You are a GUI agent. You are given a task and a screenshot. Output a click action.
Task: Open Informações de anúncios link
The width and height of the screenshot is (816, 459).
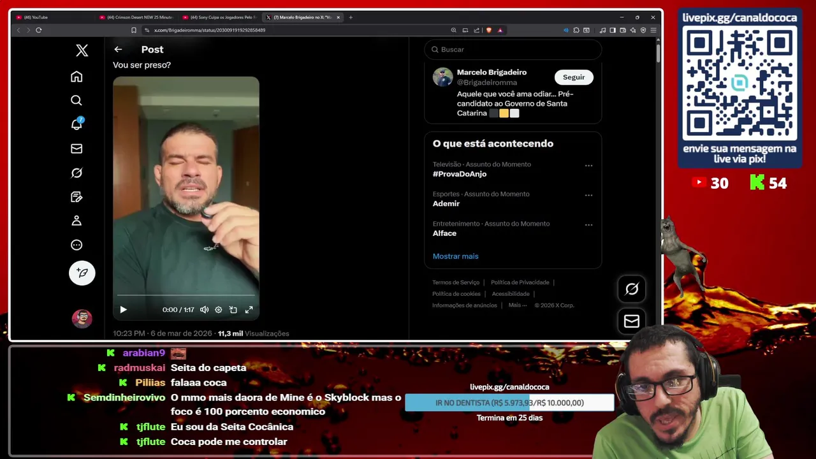point(465,305)
